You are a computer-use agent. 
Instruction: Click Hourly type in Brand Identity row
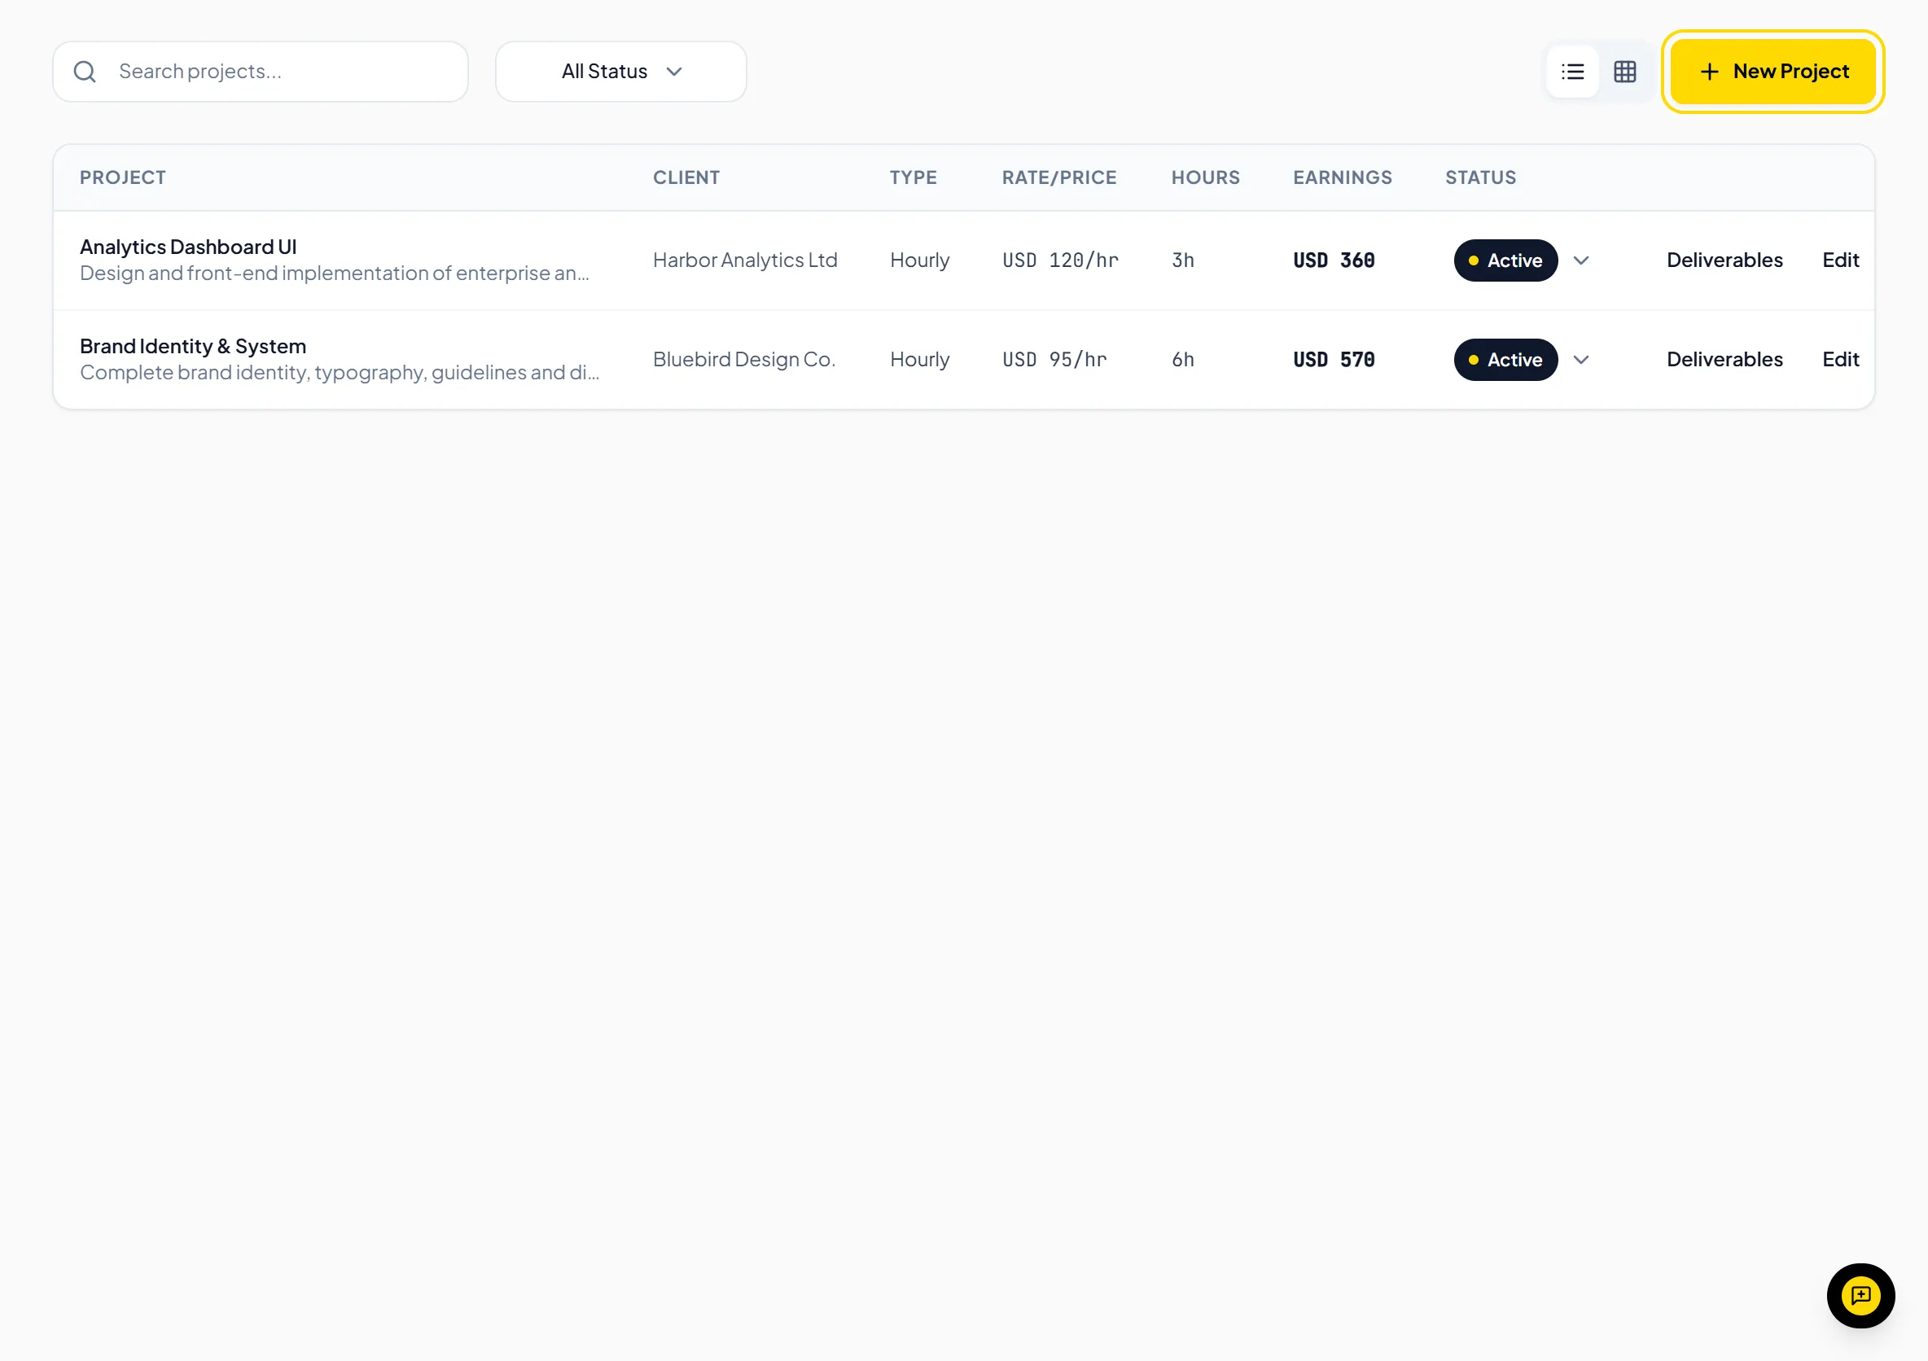[x=919, y=359]
